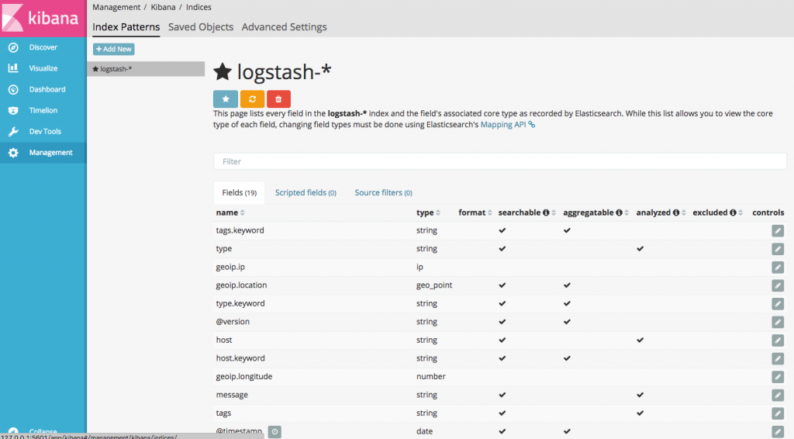Click Management in the breadcrumb
This screenshot has height=439, width=794.
[116, 8]
